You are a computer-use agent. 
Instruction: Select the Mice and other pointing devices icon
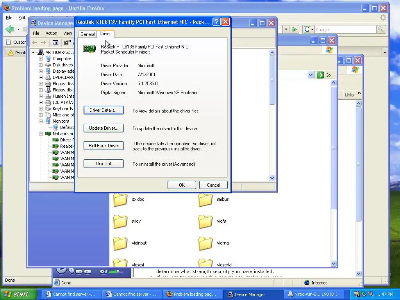click(48, 115)
